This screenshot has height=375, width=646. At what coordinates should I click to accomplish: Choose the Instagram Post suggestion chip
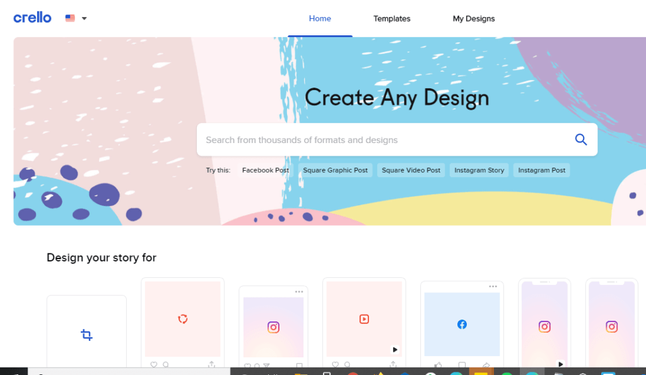click(x=541, y=170)
